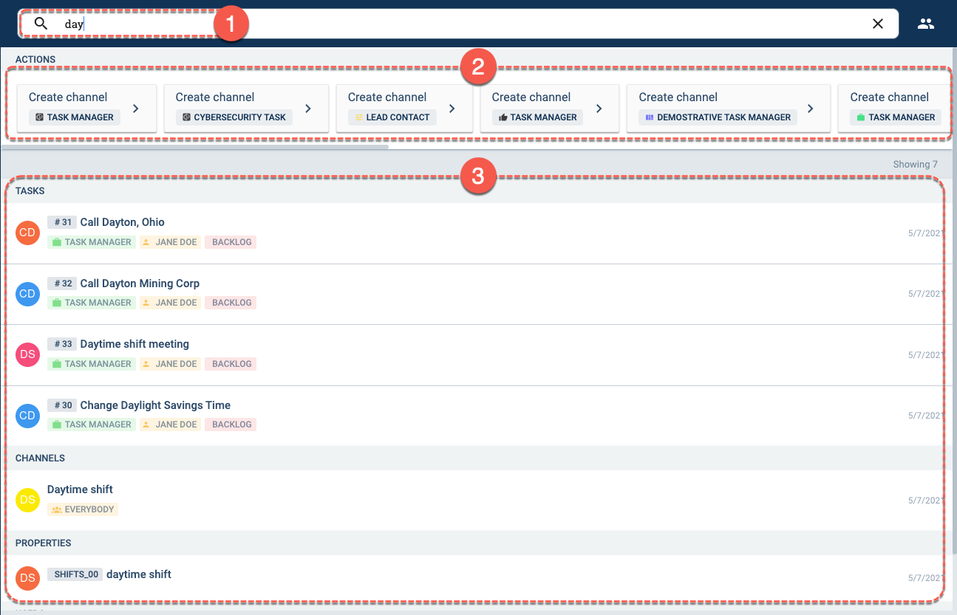Click the date on the Call Dayton, Ohio row

pos(927,233)
